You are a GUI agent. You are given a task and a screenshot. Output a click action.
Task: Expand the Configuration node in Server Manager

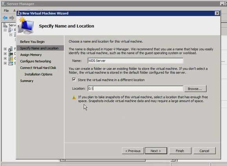pyautogui.click(x=5, y=58)
